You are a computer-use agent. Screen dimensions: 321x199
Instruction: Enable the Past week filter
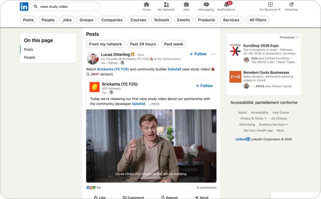pyautogui.click(x=173, y=44)
